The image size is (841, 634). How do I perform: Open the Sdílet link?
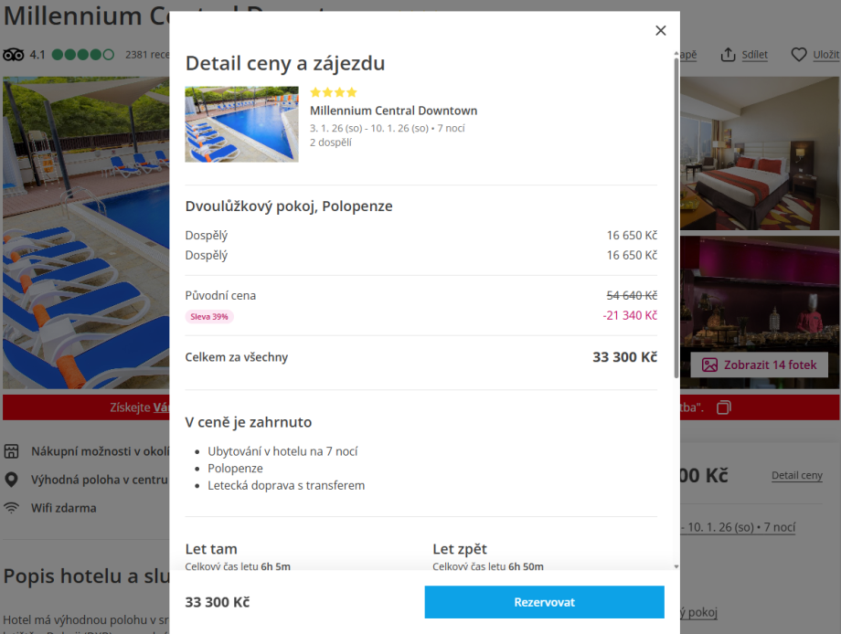[x=754, y=55]
